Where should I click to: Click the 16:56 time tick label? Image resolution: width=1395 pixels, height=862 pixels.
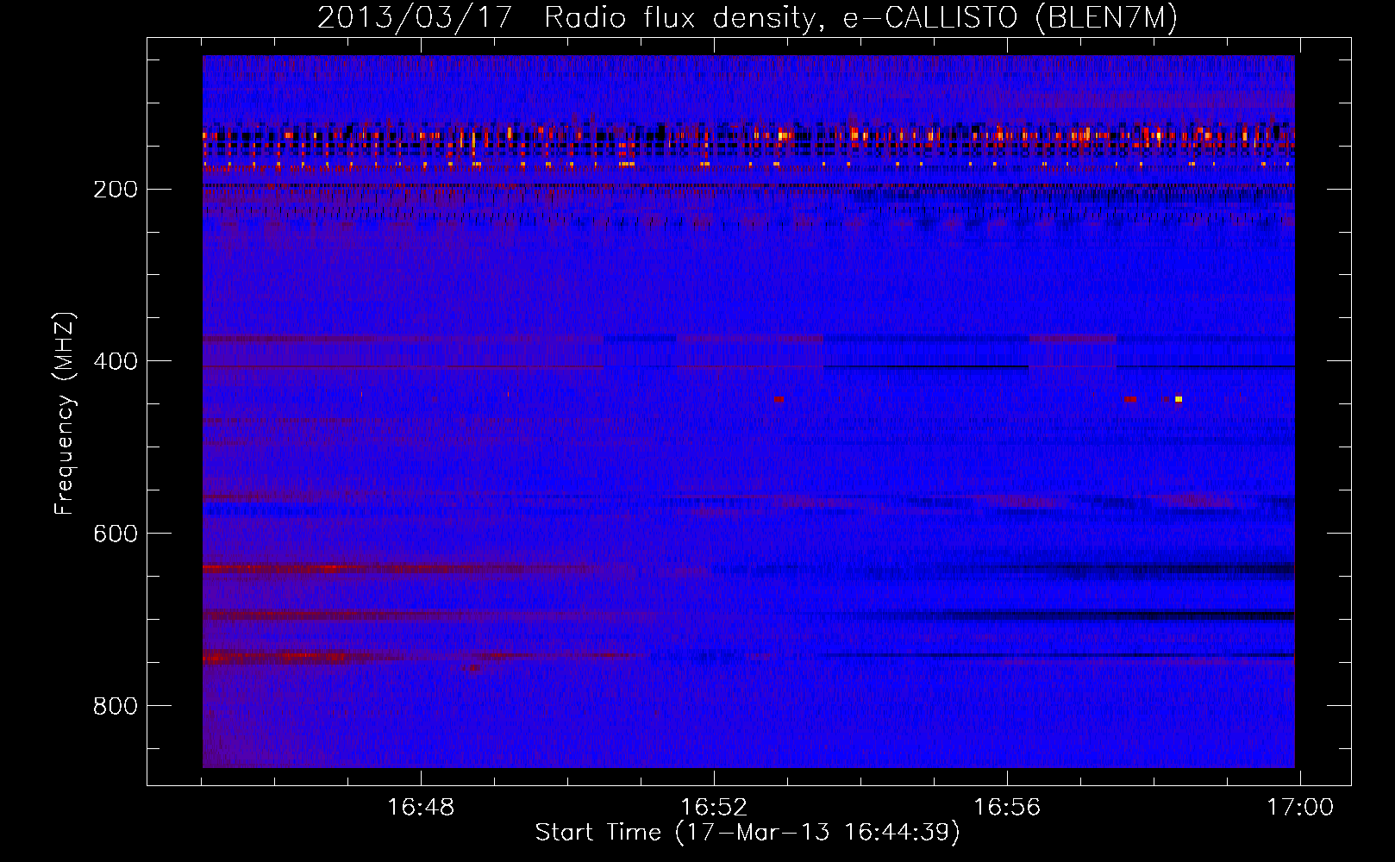click(x=1007, y=808)
